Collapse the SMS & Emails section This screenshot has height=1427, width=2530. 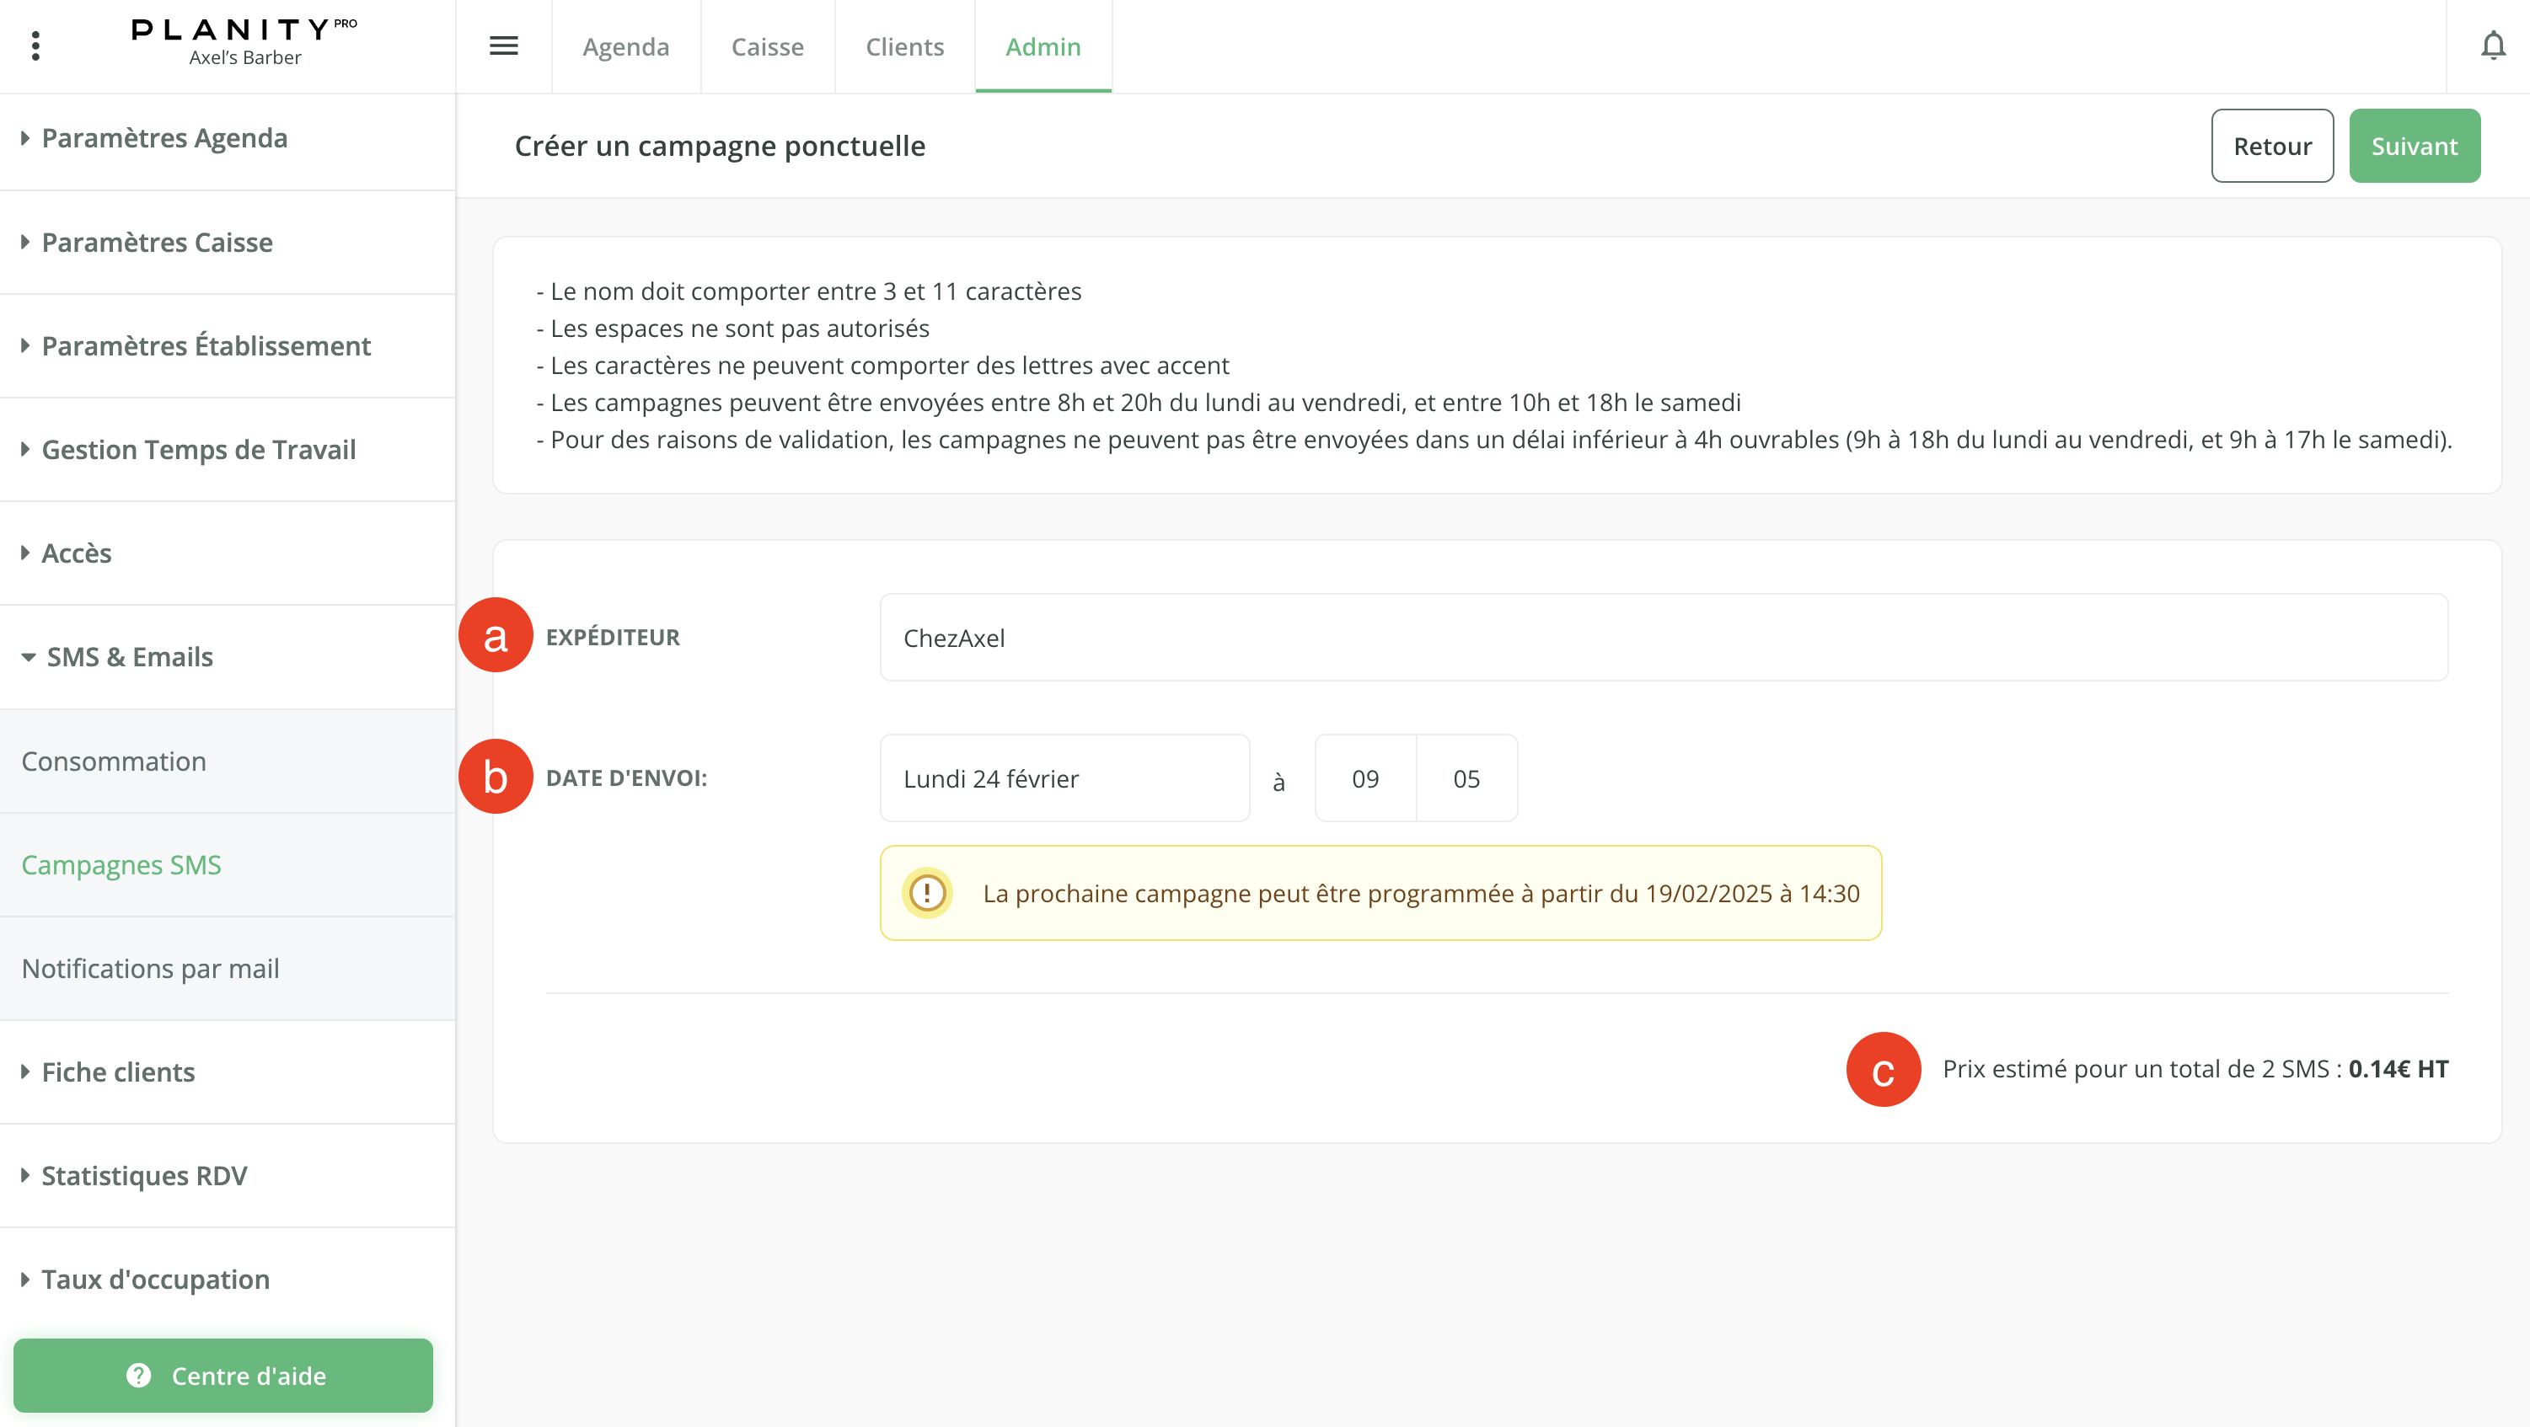(129, 656)
